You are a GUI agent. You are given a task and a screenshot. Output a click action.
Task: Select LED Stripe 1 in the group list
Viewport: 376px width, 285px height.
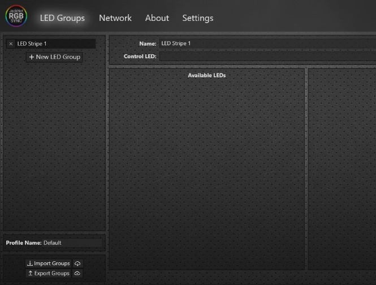[54, 44]
